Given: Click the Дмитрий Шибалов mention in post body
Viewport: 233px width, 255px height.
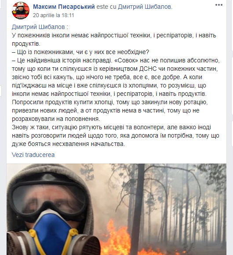Looking at the screenshot, I should point(38,27).
